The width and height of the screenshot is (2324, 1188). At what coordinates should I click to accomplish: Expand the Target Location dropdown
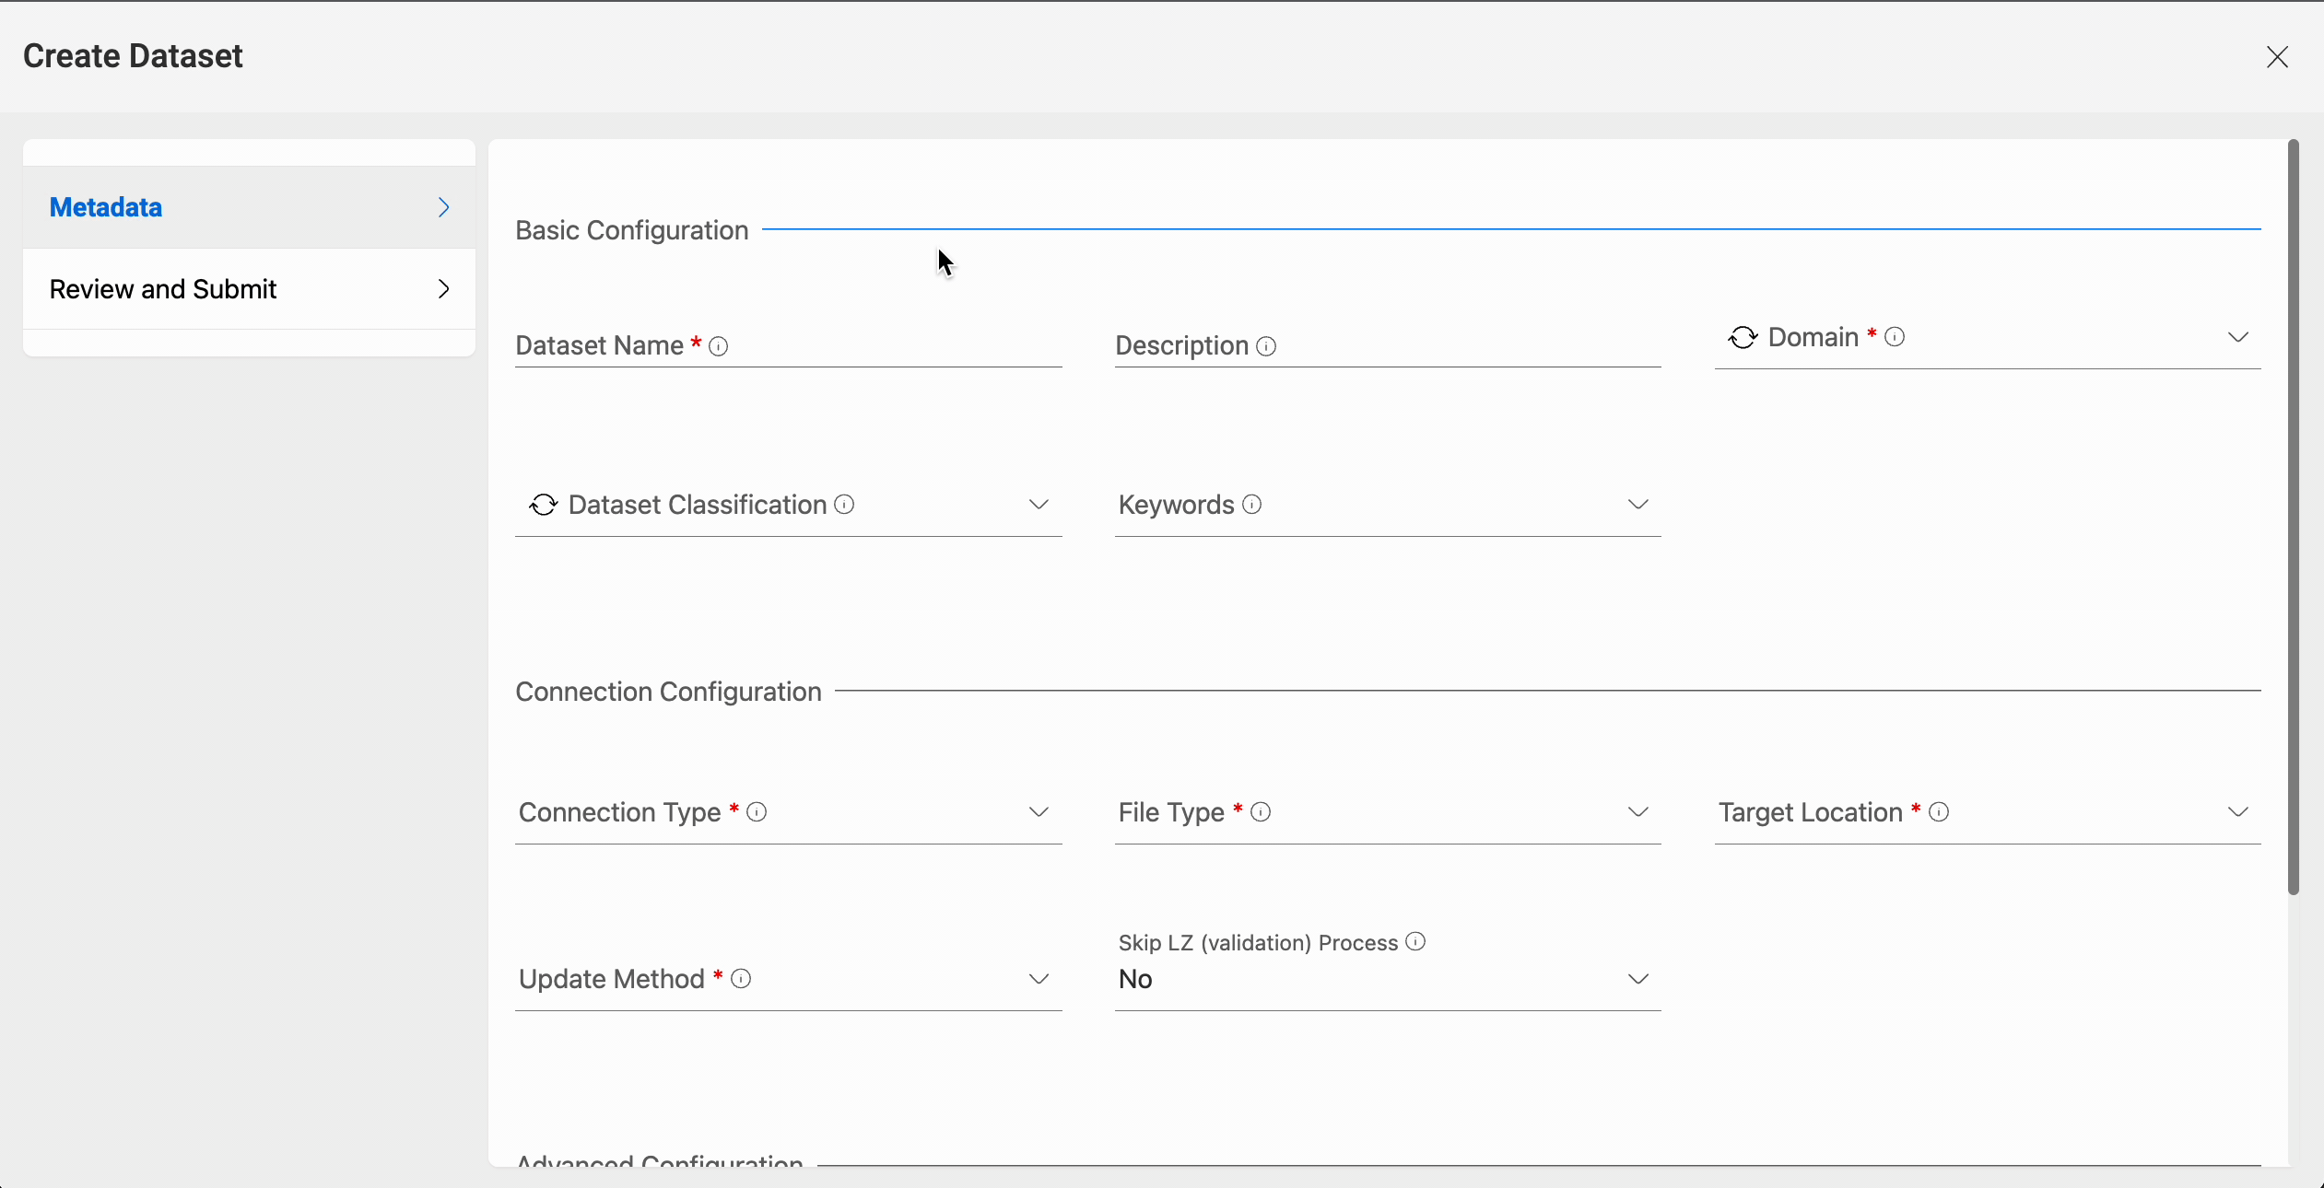[x=2237, y=812]
